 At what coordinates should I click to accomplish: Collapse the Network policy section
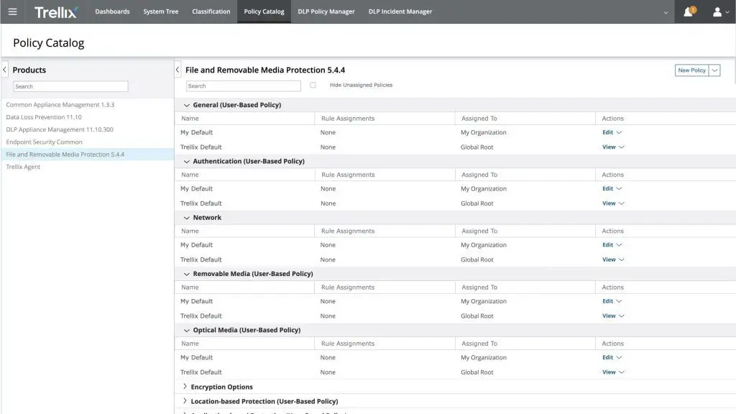coord(187,218)
